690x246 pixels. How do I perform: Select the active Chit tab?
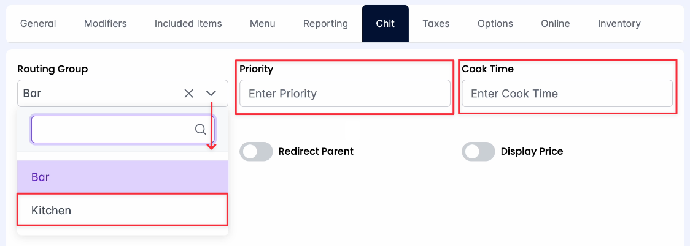[x=385, y=24]
